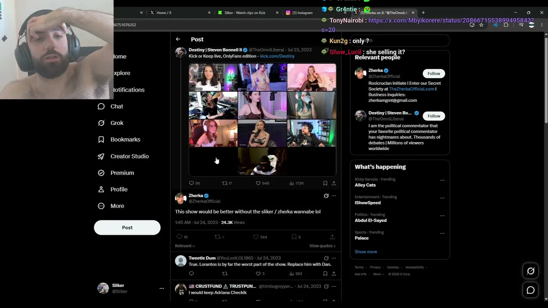Image resolution: width=548 pixels, height=308 pixels.
Task: Open more options on Tweetle Dum's reply
Action: [334, 258]
